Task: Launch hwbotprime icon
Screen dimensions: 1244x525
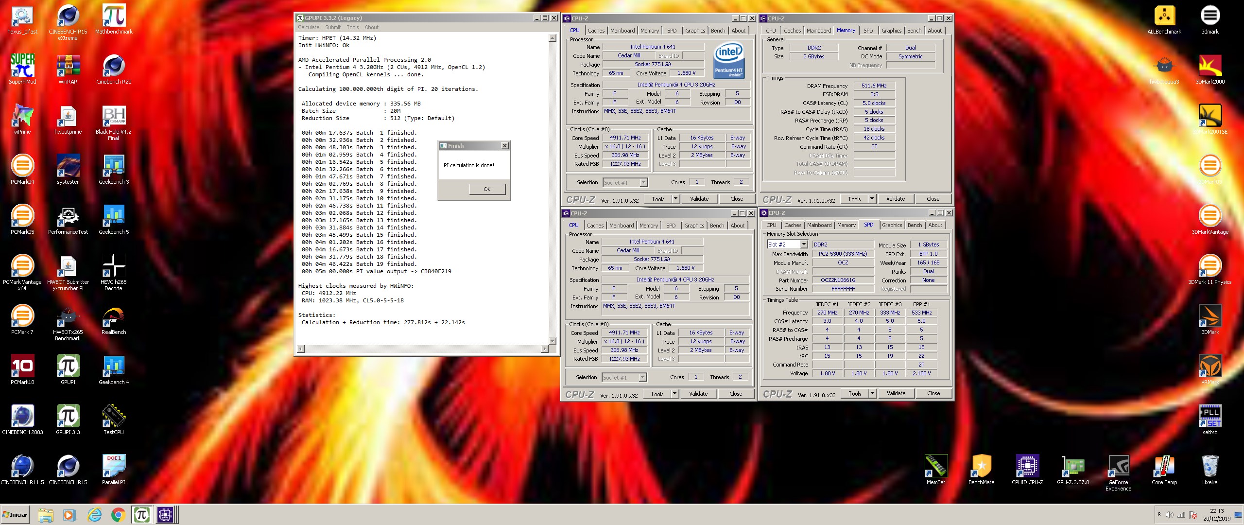Action: tap(68, 119)
